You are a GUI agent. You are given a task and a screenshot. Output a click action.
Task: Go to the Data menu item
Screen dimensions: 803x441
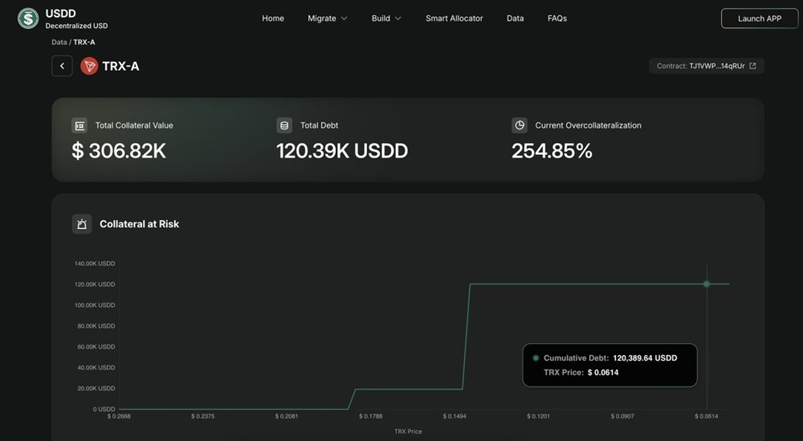tap(516, 18)
